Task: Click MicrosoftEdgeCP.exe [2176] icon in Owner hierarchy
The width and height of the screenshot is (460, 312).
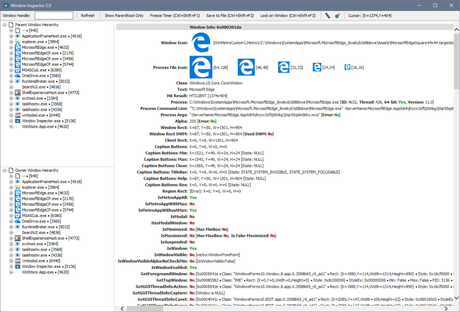Action: tap(17, 199)
